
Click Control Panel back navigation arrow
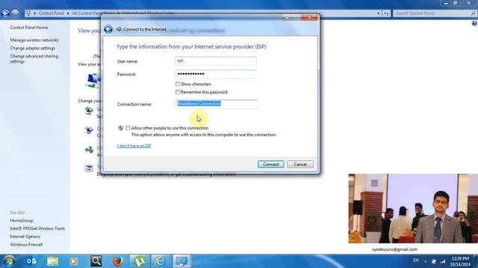point(5,13)
